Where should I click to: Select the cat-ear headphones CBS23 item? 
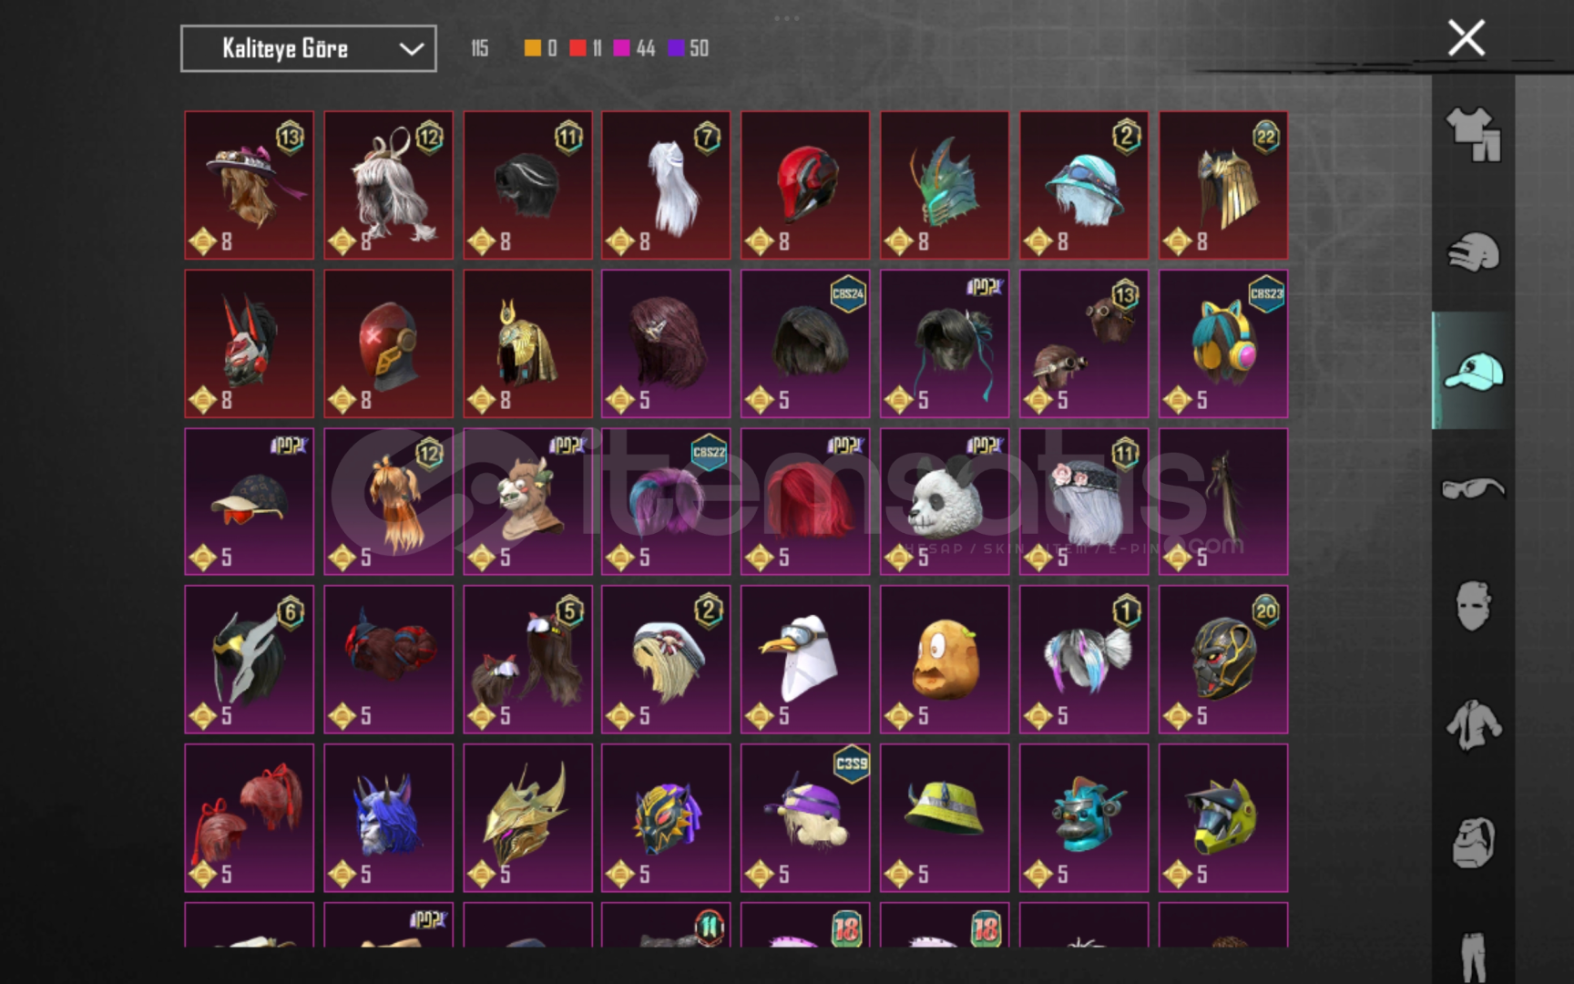coord(1223,344)
